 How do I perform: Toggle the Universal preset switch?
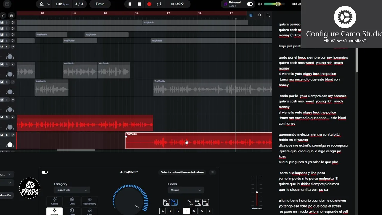tap(250, 4)
